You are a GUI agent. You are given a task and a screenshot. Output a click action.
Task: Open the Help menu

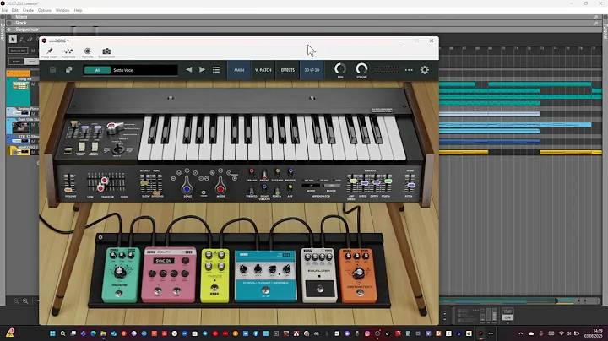coord(78,10)
